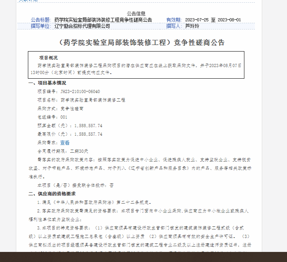Click the bold main title 竞争性磋商公告

click(140, 42)
